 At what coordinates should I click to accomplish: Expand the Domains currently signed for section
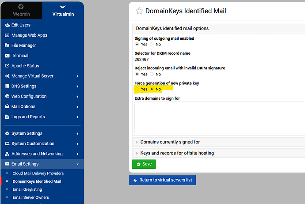pos(170,142)
